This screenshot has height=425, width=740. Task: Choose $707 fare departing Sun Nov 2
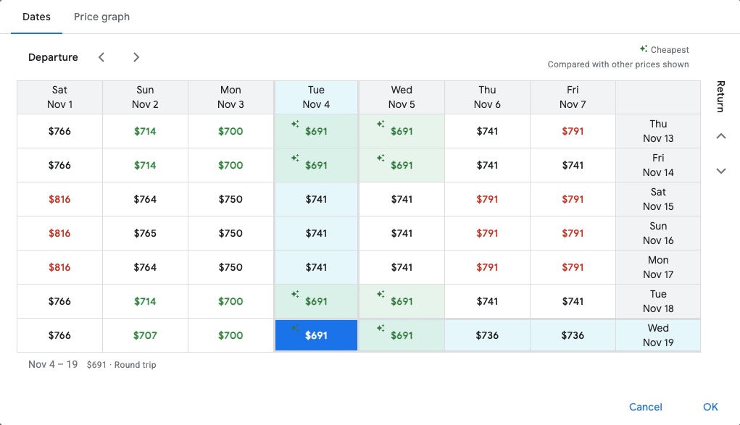click(x=145, y=335)
